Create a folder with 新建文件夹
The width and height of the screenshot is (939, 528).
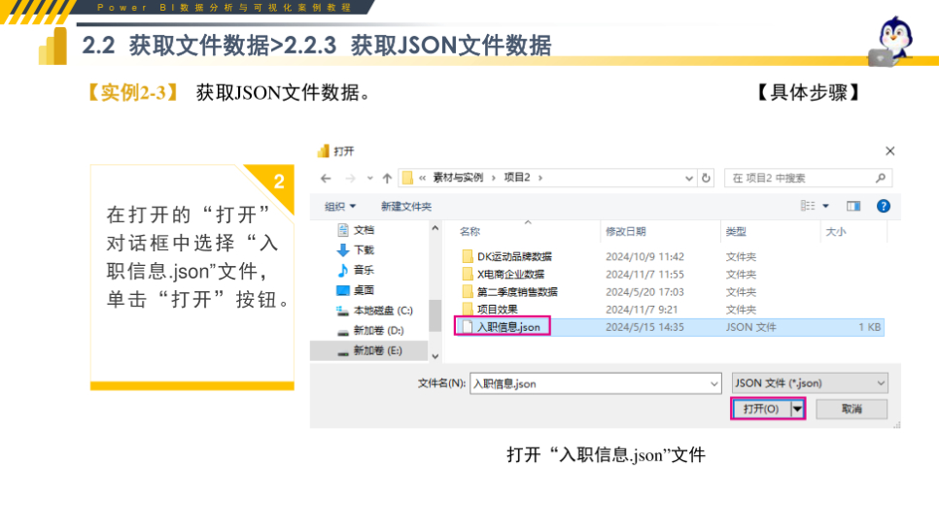[406, 207]
